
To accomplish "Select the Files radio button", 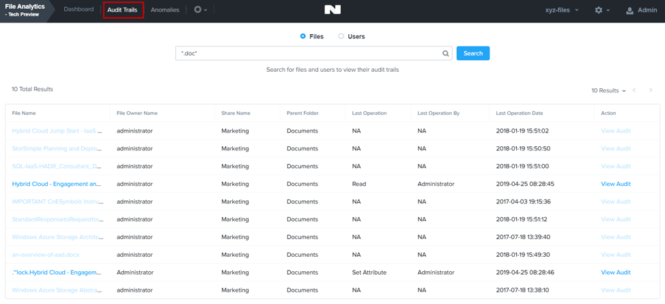I will point(303,36).
